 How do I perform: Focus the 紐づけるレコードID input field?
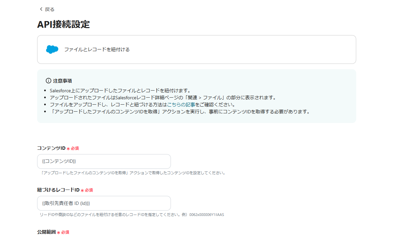(104, 203)
